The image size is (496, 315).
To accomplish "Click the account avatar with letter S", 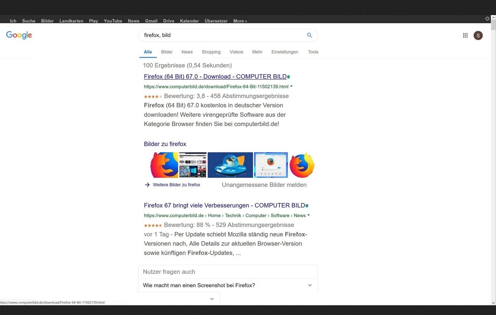I will click(478, 36).
